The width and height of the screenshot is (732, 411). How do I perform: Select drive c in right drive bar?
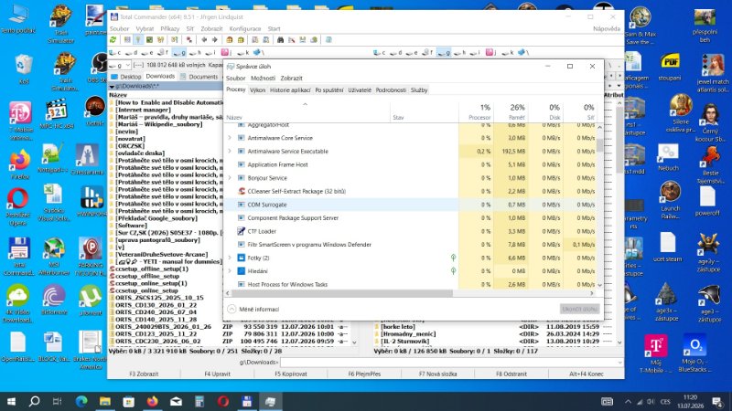[x=380, y=53]
